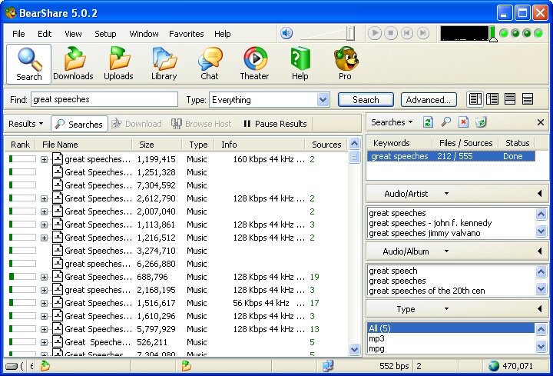
Task: Mute the volume speaker icon
Action: pos(286,34)
